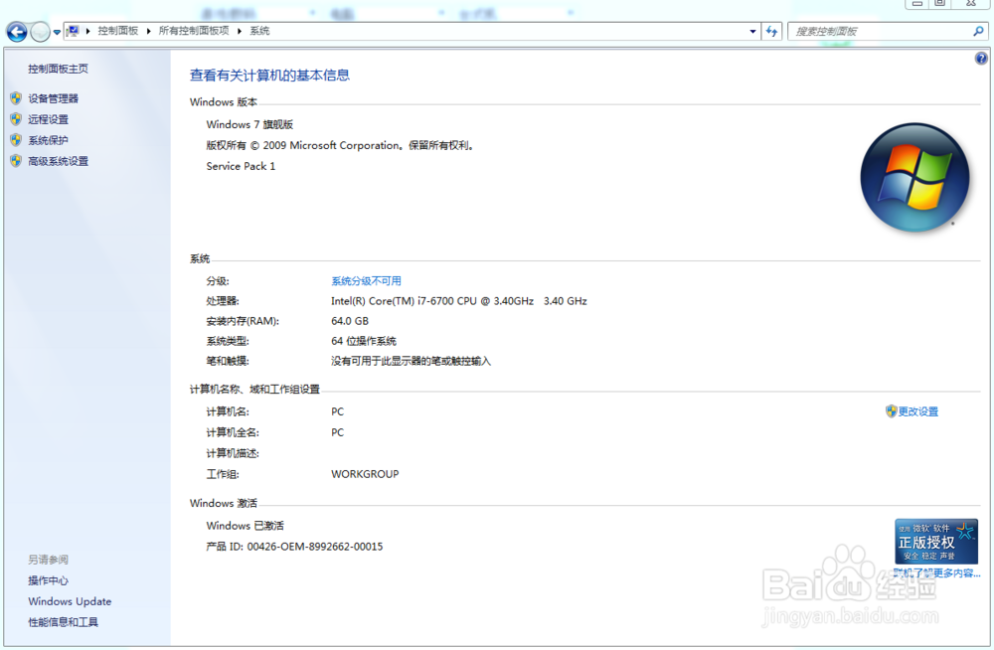Select 系统 in the breadcrumb path
994x650 pixels.
click(258, 31)
